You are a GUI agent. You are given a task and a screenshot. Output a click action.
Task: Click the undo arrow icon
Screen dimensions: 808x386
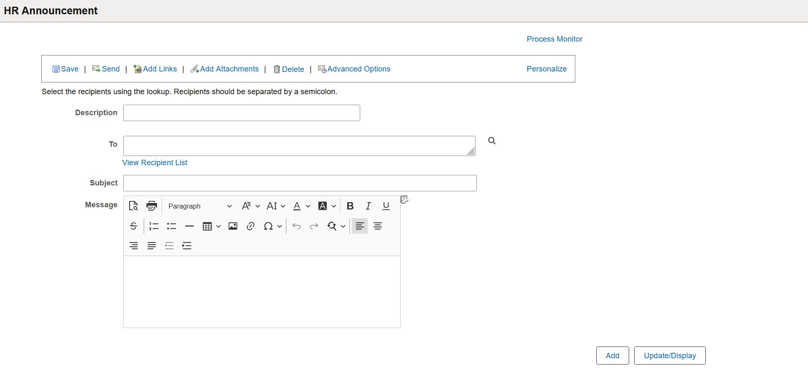(296, 226)
